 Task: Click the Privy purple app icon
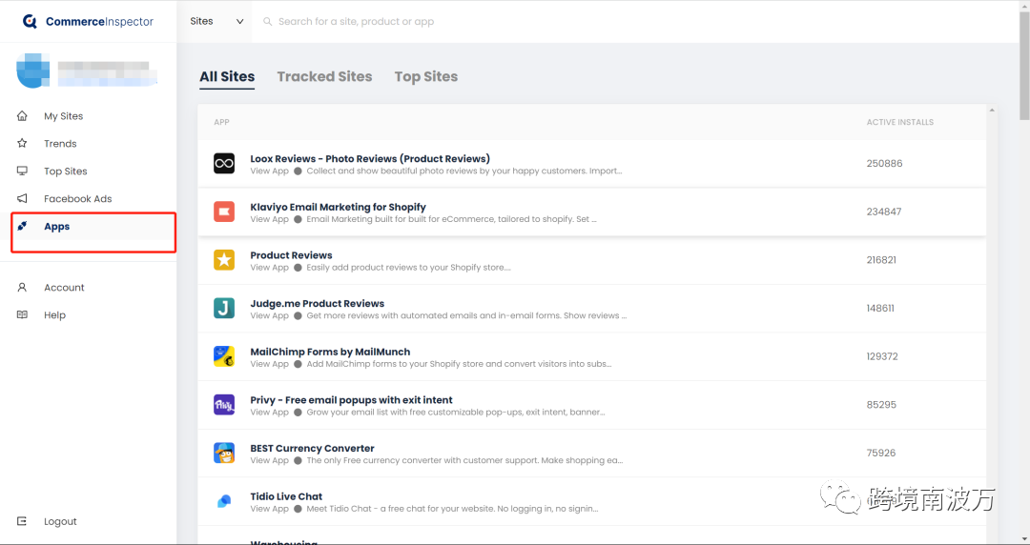pos(224,405)
